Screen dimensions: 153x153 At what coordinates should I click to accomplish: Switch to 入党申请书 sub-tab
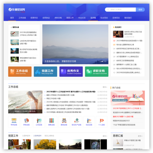37,136
